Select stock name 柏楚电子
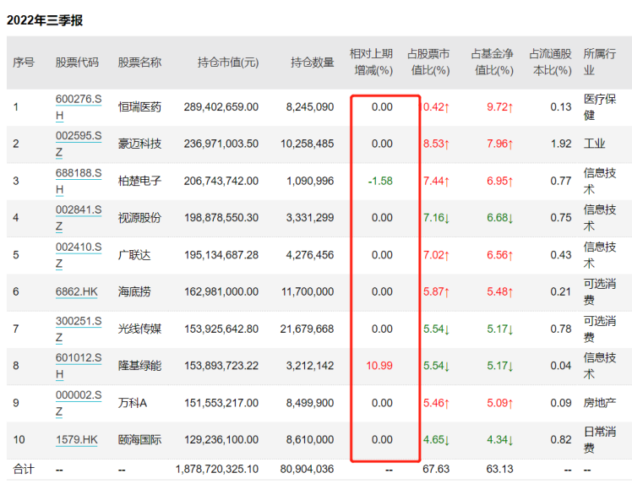Image resolution: width=632 pixels, height=484 pixels. (139, 181)
